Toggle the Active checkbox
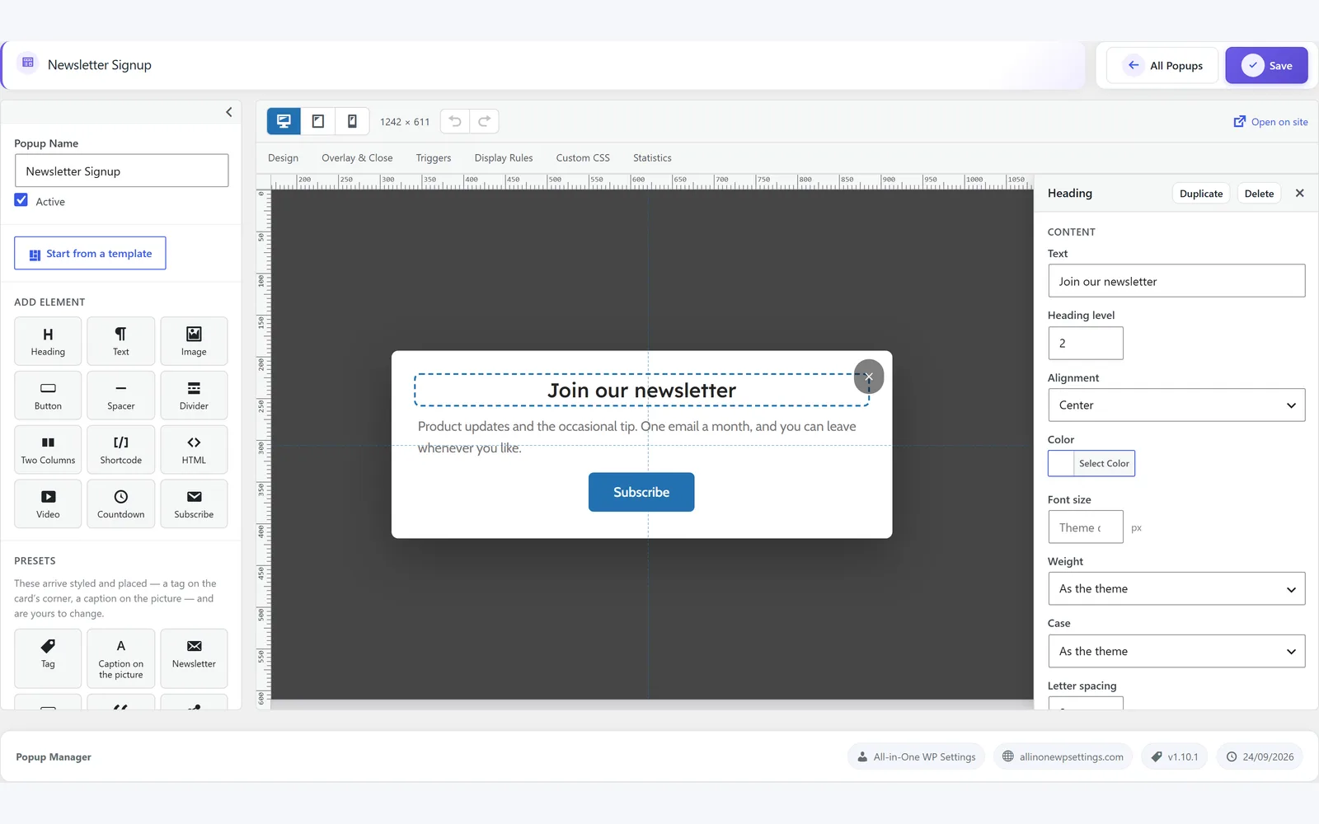1319x824 pixels. pyautogui.click(x=21, y=200)
